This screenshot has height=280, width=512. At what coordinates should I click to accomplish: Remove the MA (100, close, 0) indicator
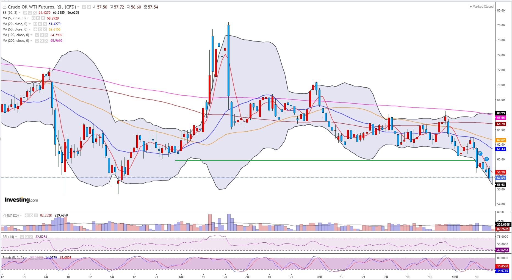pyautogui.click(x=46, y=35)
